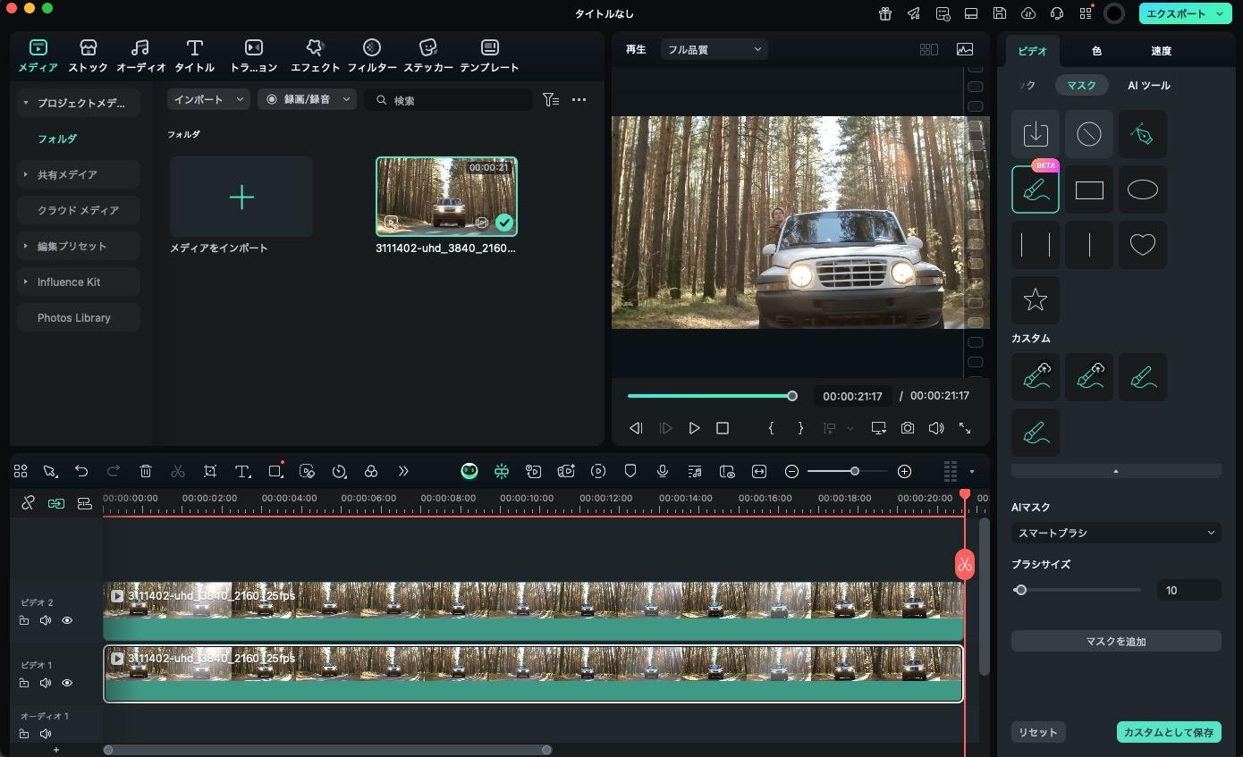The height and width of the screenshot is (757, 1243).
Task: Click the split scissors tool in timeline toolbar
Action: [178, 471]
